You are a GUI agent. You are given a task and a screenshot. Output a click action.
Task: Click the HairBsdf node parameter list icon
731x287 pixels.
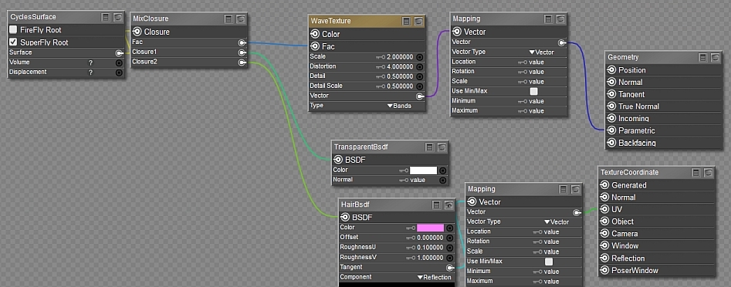tap(436, 205)
